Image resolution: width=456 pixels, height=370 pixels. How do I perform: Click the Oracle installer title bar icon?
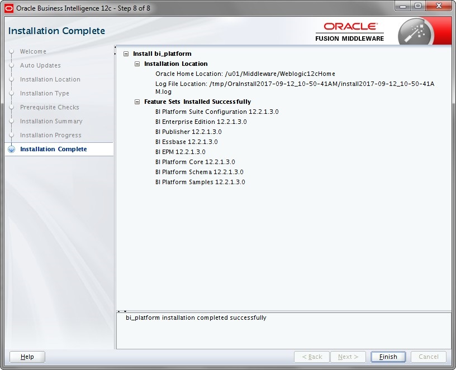click(x=9, y=8)
